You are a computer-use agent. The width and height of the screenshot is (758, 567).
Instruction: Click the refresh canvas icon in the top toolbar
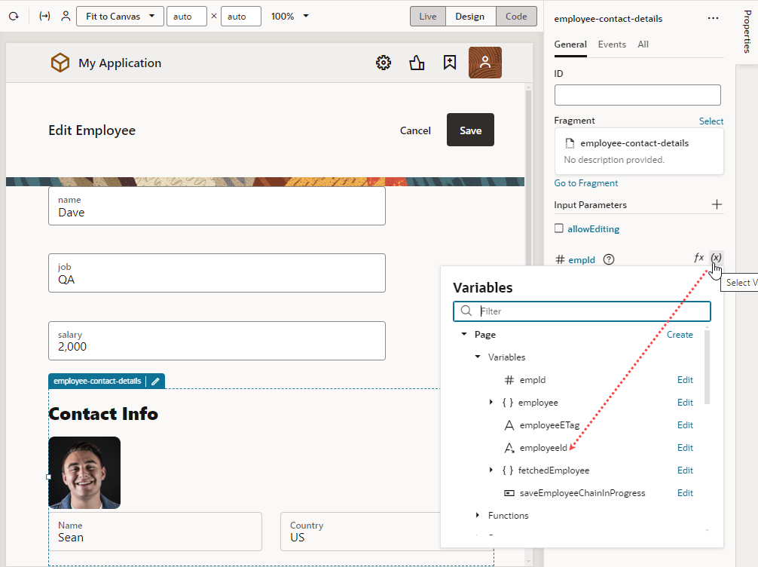coord(14,15)
